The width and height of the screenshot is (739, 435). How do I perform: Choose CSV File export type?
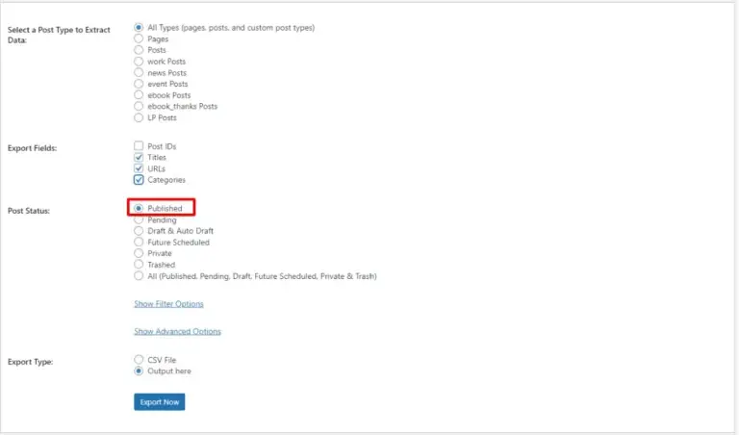(139, 360)
